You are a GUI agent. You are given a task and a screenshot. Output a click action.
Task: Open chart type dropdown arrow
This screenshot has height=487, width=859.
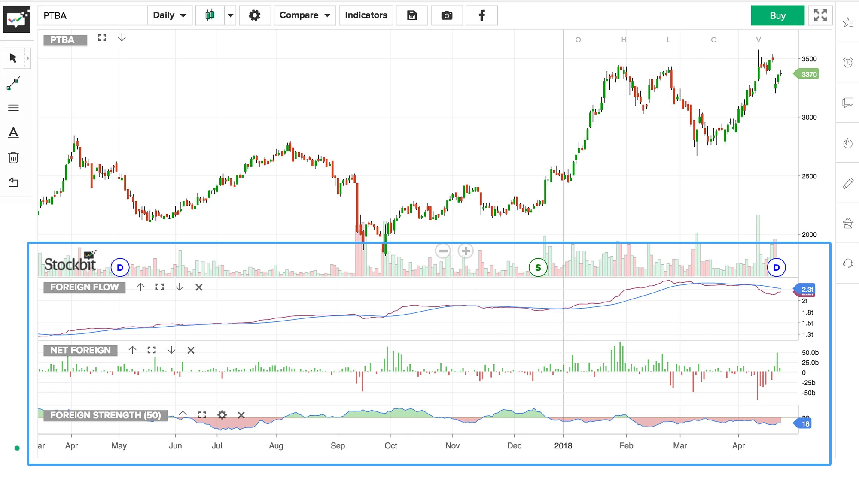pos(230,15)
